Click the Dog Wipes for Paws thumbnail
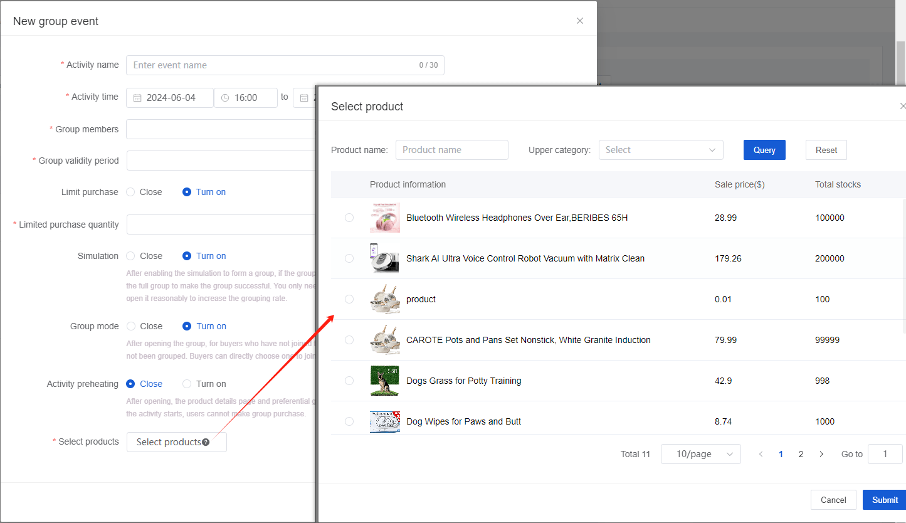906x523 pixels. 385,421
